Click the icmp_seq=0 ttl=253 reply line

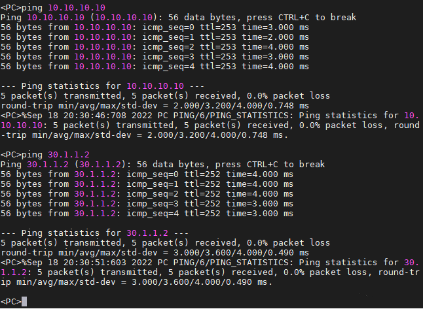coord(155,27)
